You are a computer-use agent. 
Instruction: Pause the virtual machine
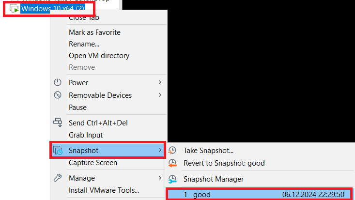click(78, 108)
